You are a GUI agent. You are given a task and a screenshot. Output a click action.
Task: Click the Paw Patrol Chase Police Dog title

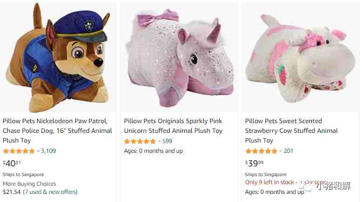tap(57, 131)
